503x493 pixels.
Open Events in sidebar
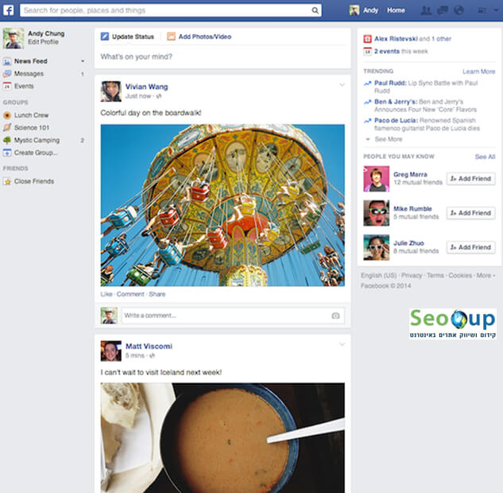tap(24, 86)
